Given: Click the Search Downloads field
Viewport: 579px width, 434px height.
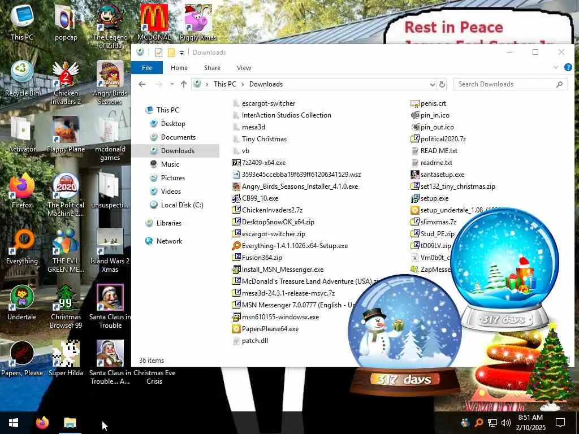Looking at the screenshot, I should pyautogui.click(x=511, y=84).
